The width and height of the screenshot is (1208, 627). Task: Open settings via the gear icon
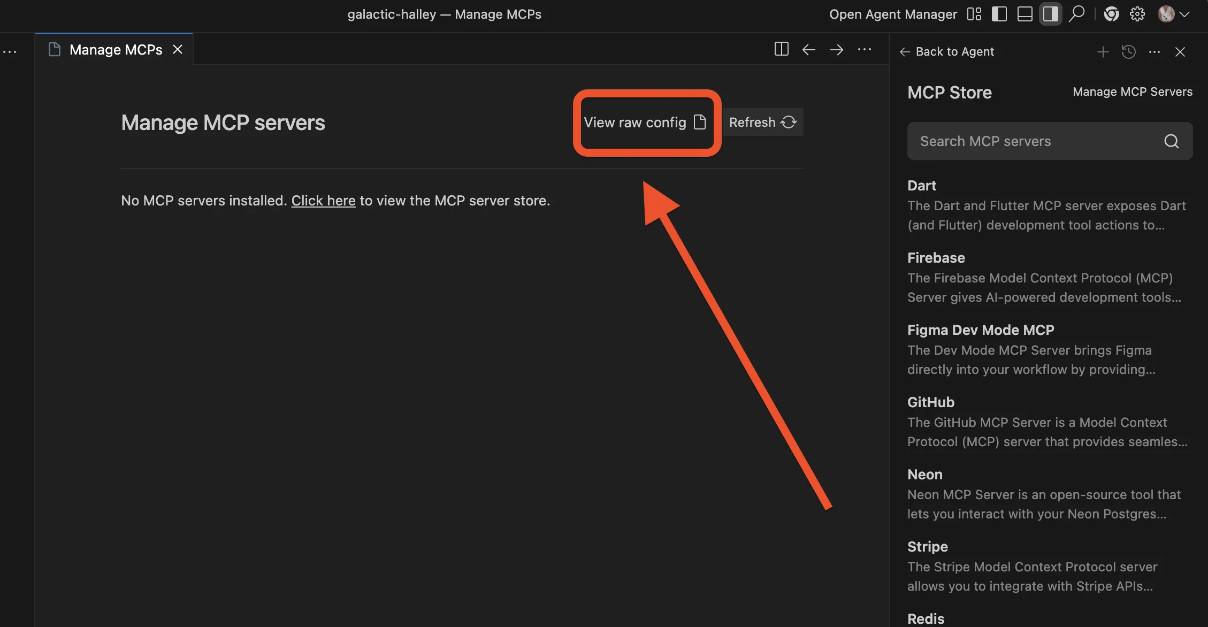tap(1137, 14)
